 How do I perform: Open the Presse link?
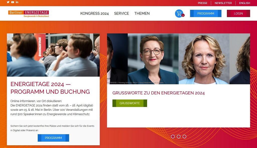point(203,3)
